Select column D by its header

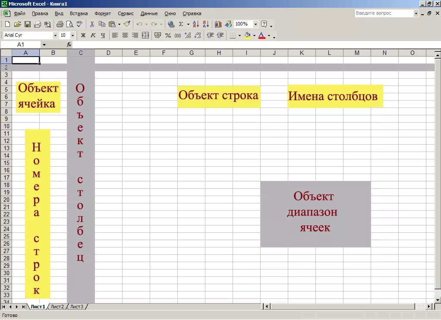click(x=108, y=53)
